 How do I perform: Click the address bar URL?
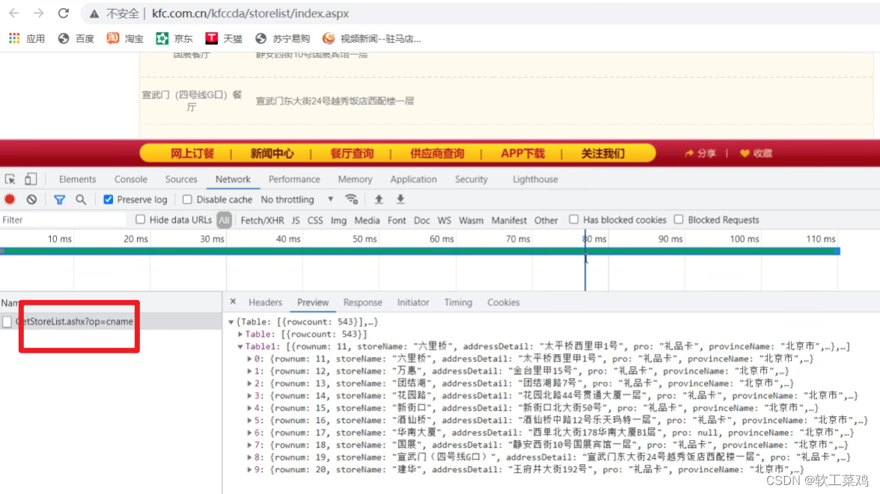pyautogui.click(x=250, y=13)
